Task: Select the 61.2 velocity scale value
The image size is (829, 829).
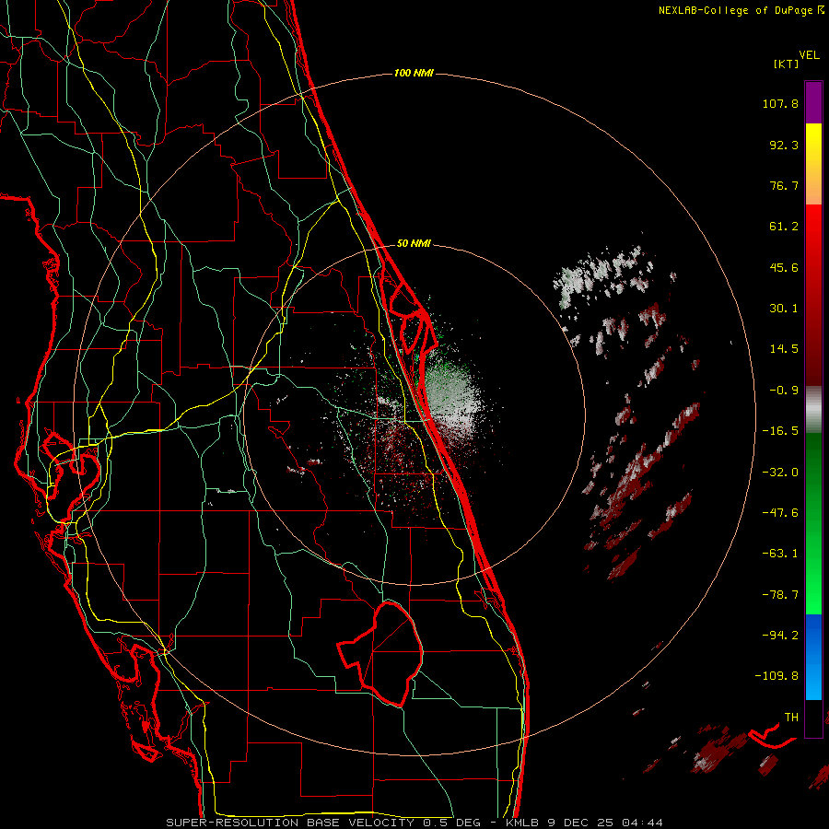Action: [x=784, y=227]
